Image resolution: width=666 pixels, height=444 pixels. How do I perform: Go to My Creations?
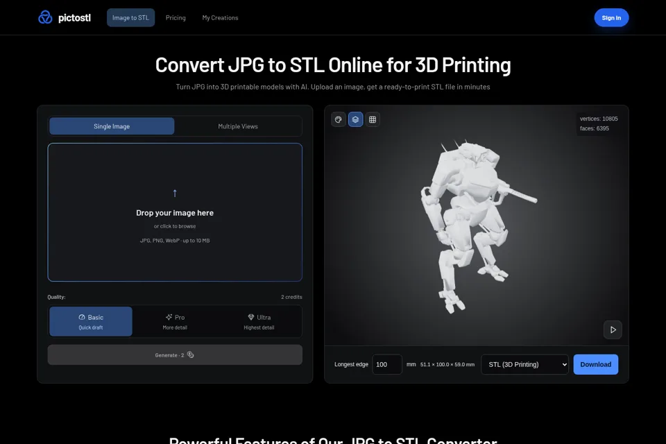pos(220,18)
